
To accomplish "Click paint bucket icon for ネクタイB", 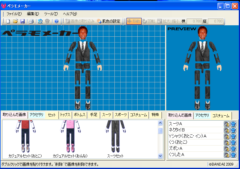I will click(x=227, y=130).
